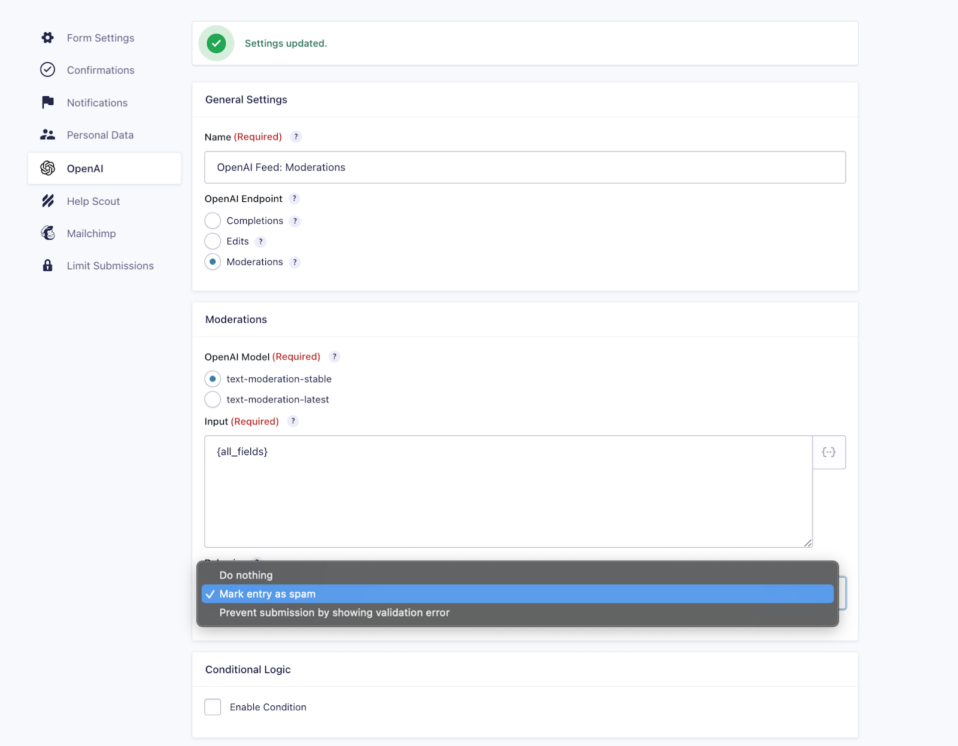Viewport: 958px width, 746px height.
Task: Click the Confirmations checkmark circle icon
Action: [x=47, y=70]
